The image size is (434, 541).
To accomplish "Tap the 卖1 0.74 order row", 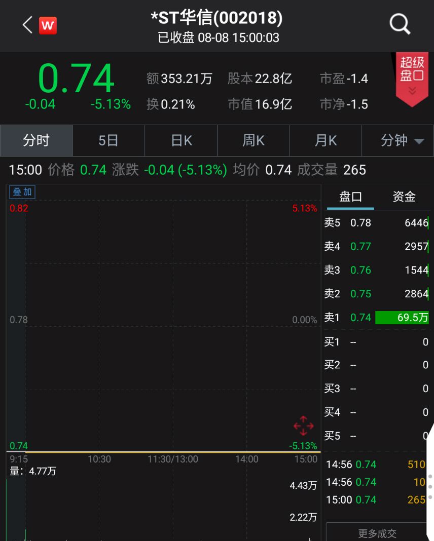I will pos(376,318).
